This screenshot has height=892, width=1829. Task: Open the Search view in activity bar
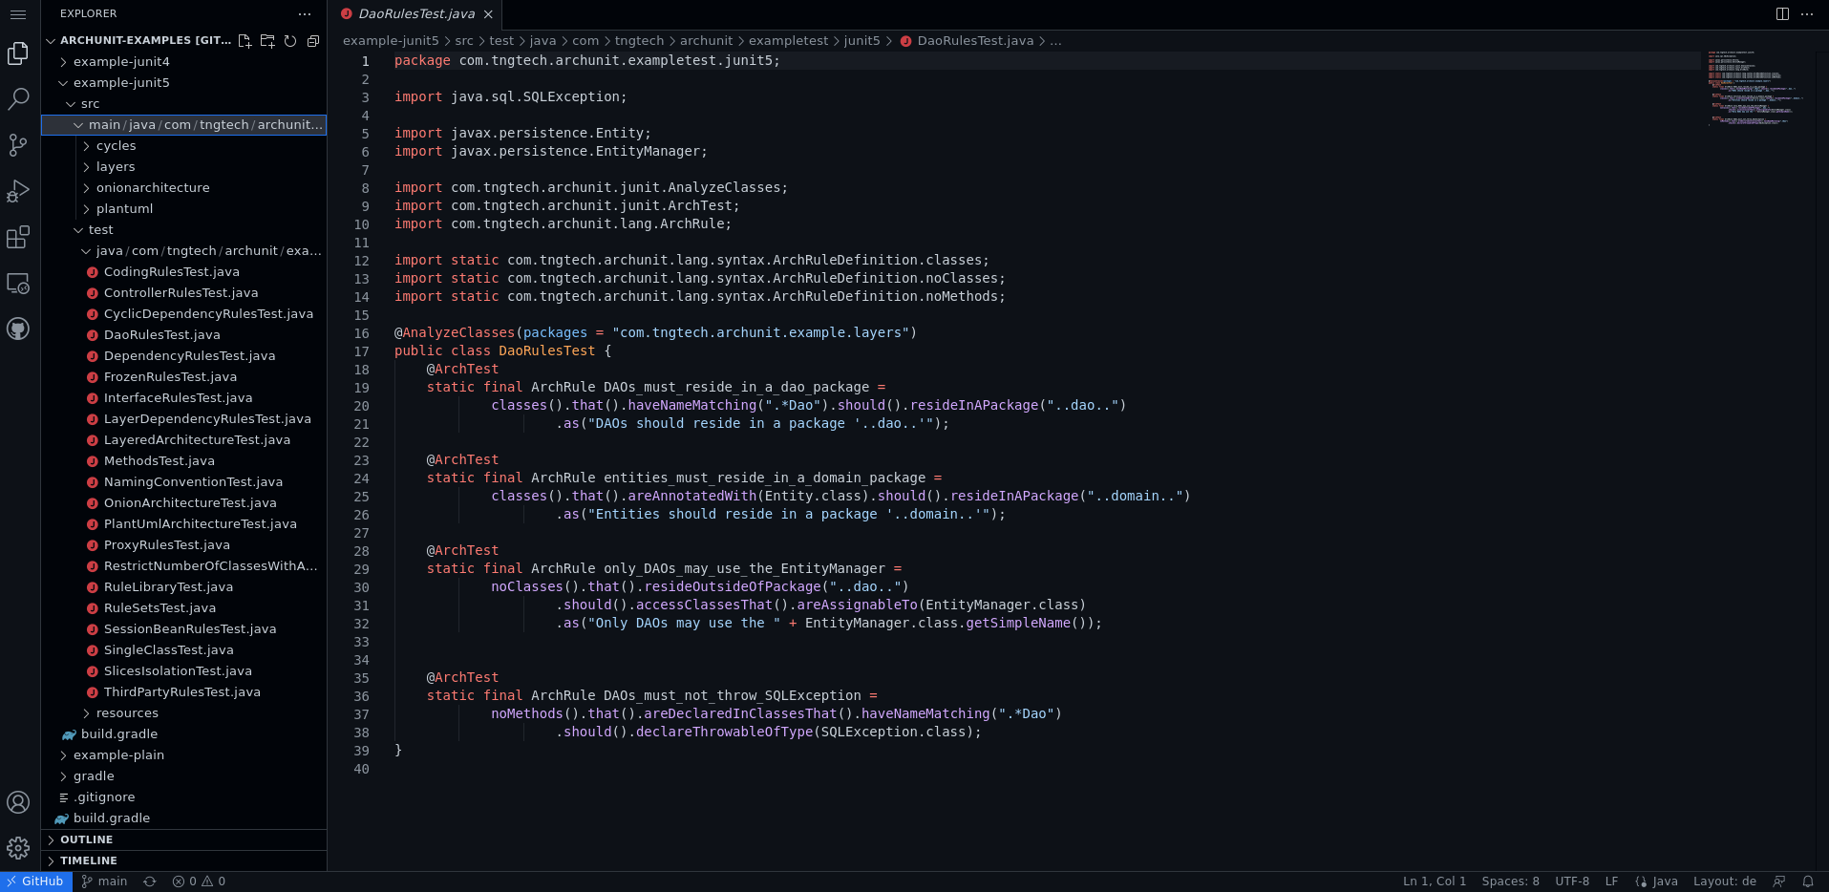pos(18,98)
